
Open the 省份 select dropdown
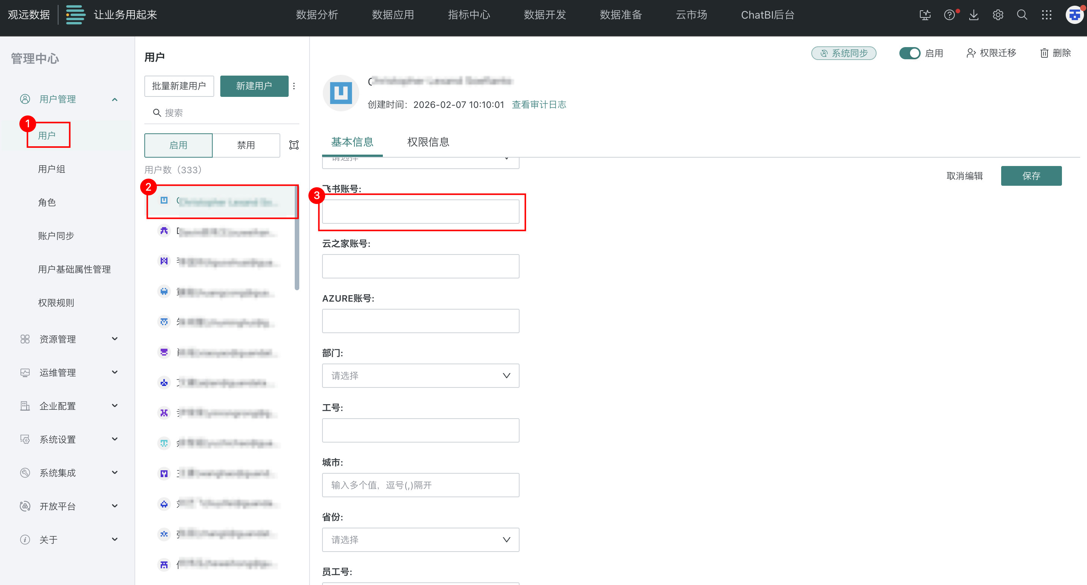coord(420,539)
